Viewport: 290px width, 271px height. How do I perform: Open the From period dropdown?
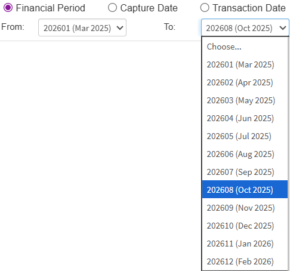pyautogui.click(x=82, y=27)
